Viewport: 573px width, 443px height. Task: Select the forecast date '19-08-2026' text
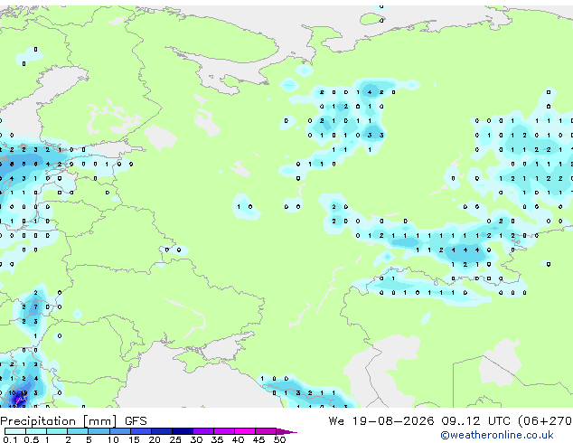tap(393, 421)
